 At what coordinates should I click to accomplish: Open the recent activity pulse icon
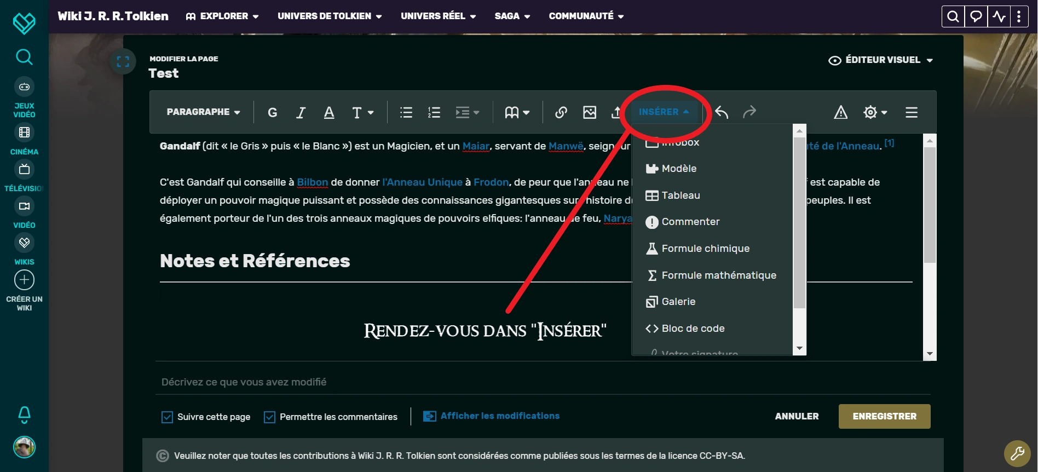tap(999, 16)
